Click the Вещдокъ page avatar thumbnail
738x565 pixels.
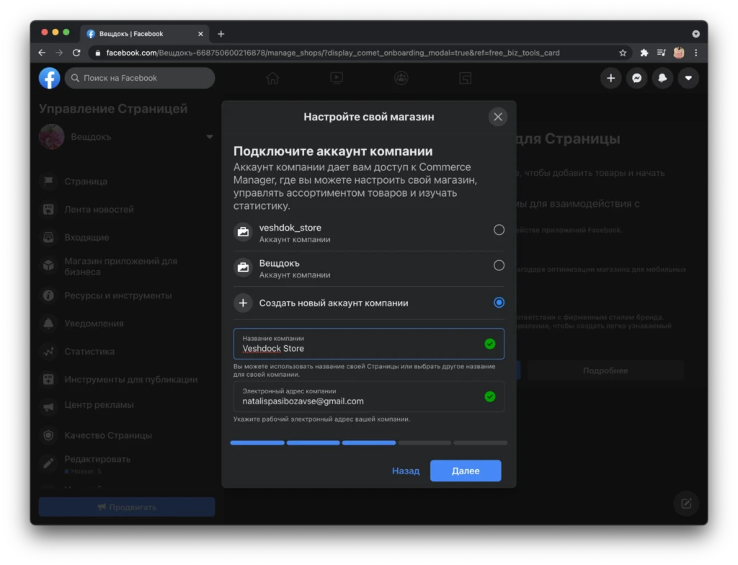(x=51, y=137)
